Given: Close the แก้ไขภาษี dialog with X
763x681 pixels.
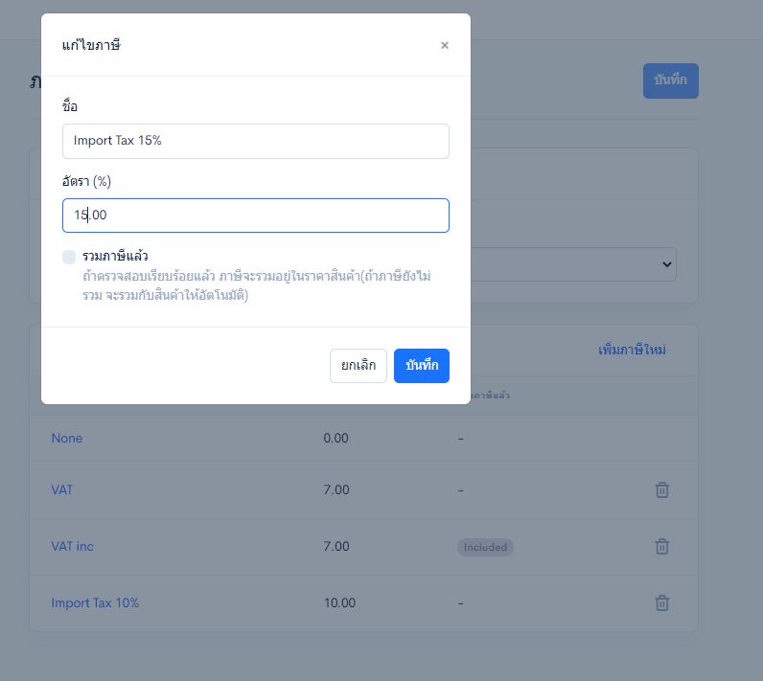Looking at the screenshot, I should (444, 45).
